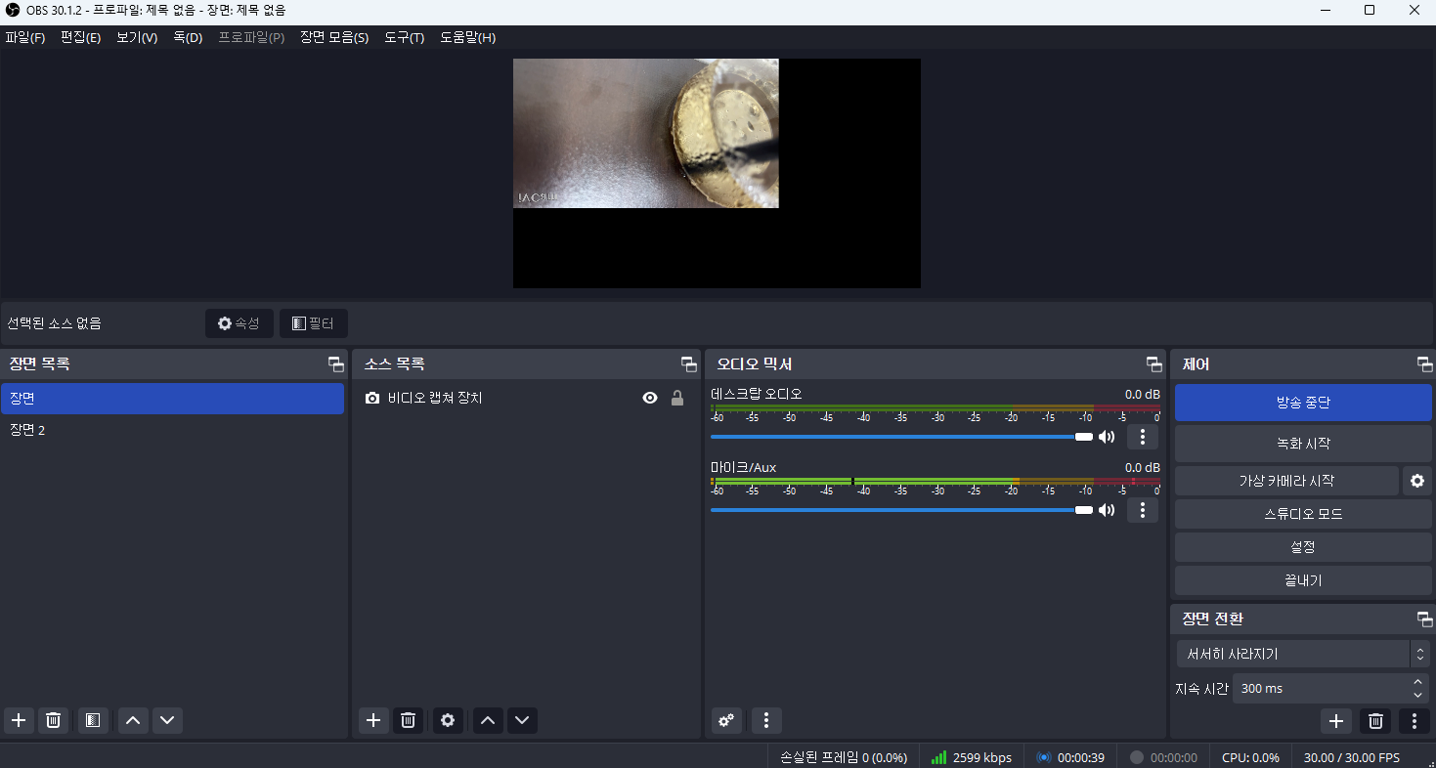Undock the 장면 목록 panel

point(336,364)
